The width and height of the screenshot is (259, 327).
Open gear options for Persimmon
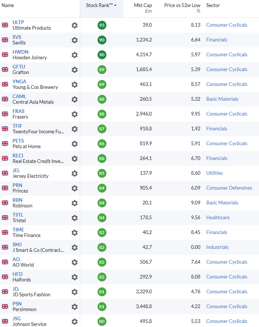click(75, 307)
